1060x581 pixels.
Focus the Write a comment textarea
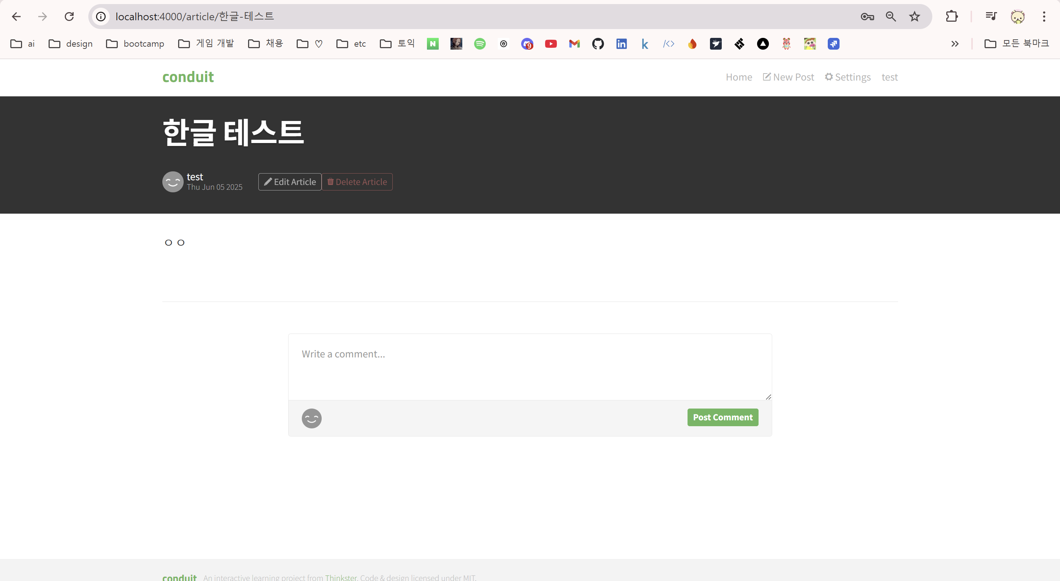(x=530, y=367)
